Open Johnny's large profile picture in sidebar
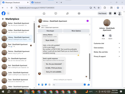Image resolution: width=125 pixels, height=94 pixels. click(x=107, y=23)
